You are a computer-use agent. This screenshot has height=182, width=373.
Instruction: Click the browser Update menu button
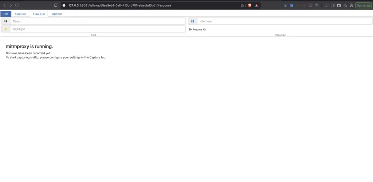(364, 5)
